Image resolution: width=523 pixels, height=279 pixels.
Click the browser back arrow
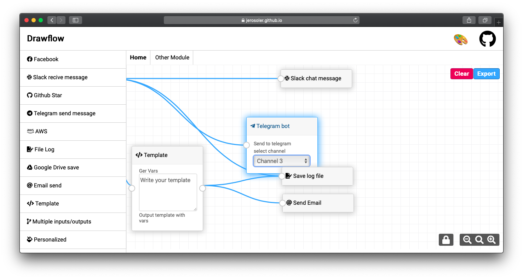(x=52, y=20)
